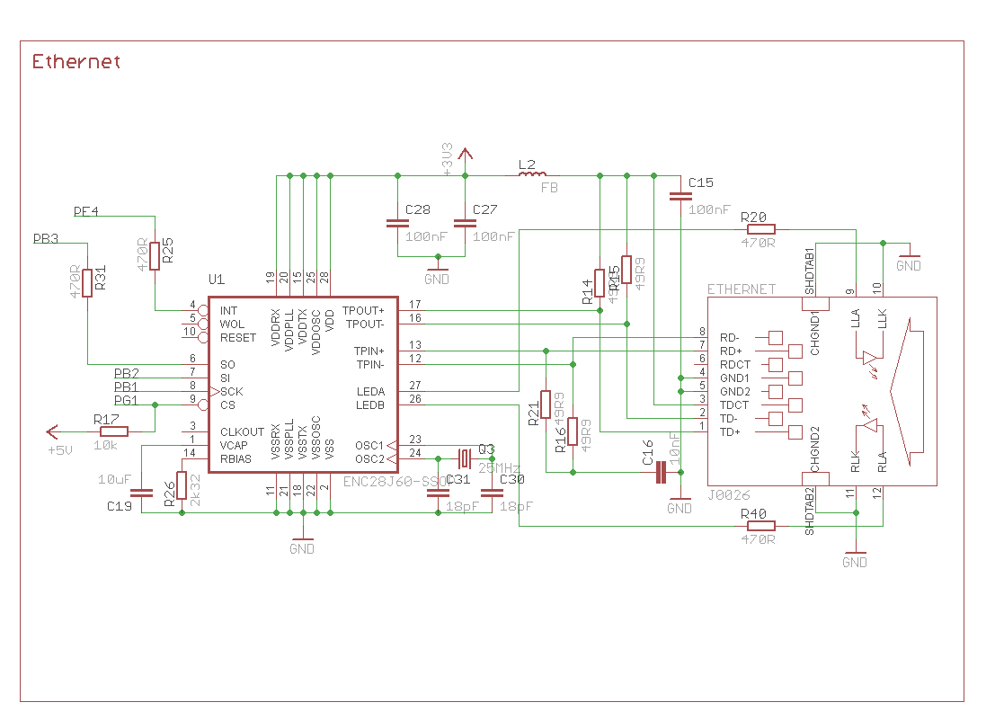The height and width of the screenshot is (720, 995).
Task: Click the ENC28J60 part name label
Action: 397,483
